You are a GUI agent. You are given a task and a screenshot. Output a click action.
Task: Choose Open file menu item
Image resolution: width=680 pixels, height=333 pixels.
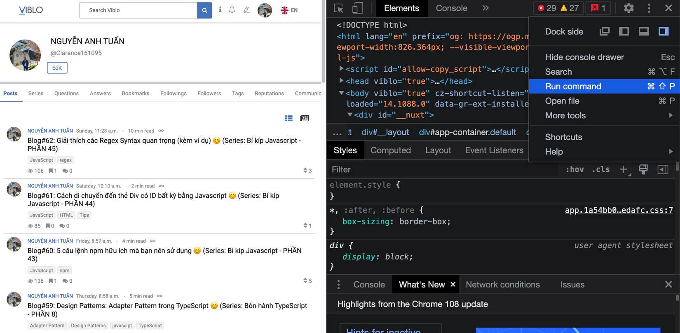(604, 101)
